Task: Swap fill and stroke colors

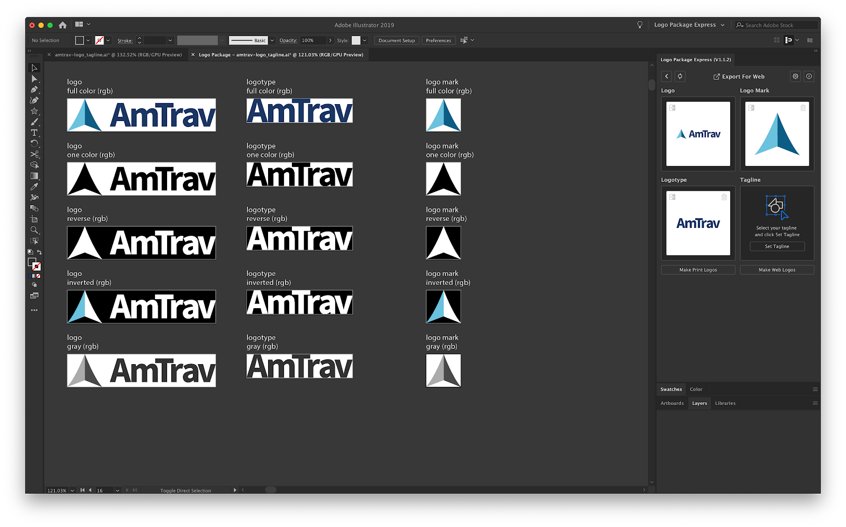Action: (x=39, y=252)
